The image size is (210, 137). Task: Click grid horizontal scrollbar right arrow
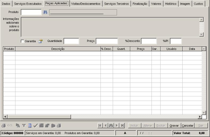pyautogui.click(x=200, y=117)
